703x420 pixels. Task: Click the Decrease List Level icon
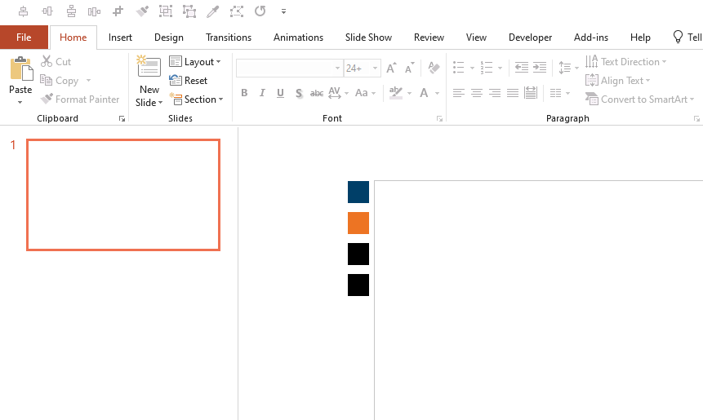pos(522,68)
